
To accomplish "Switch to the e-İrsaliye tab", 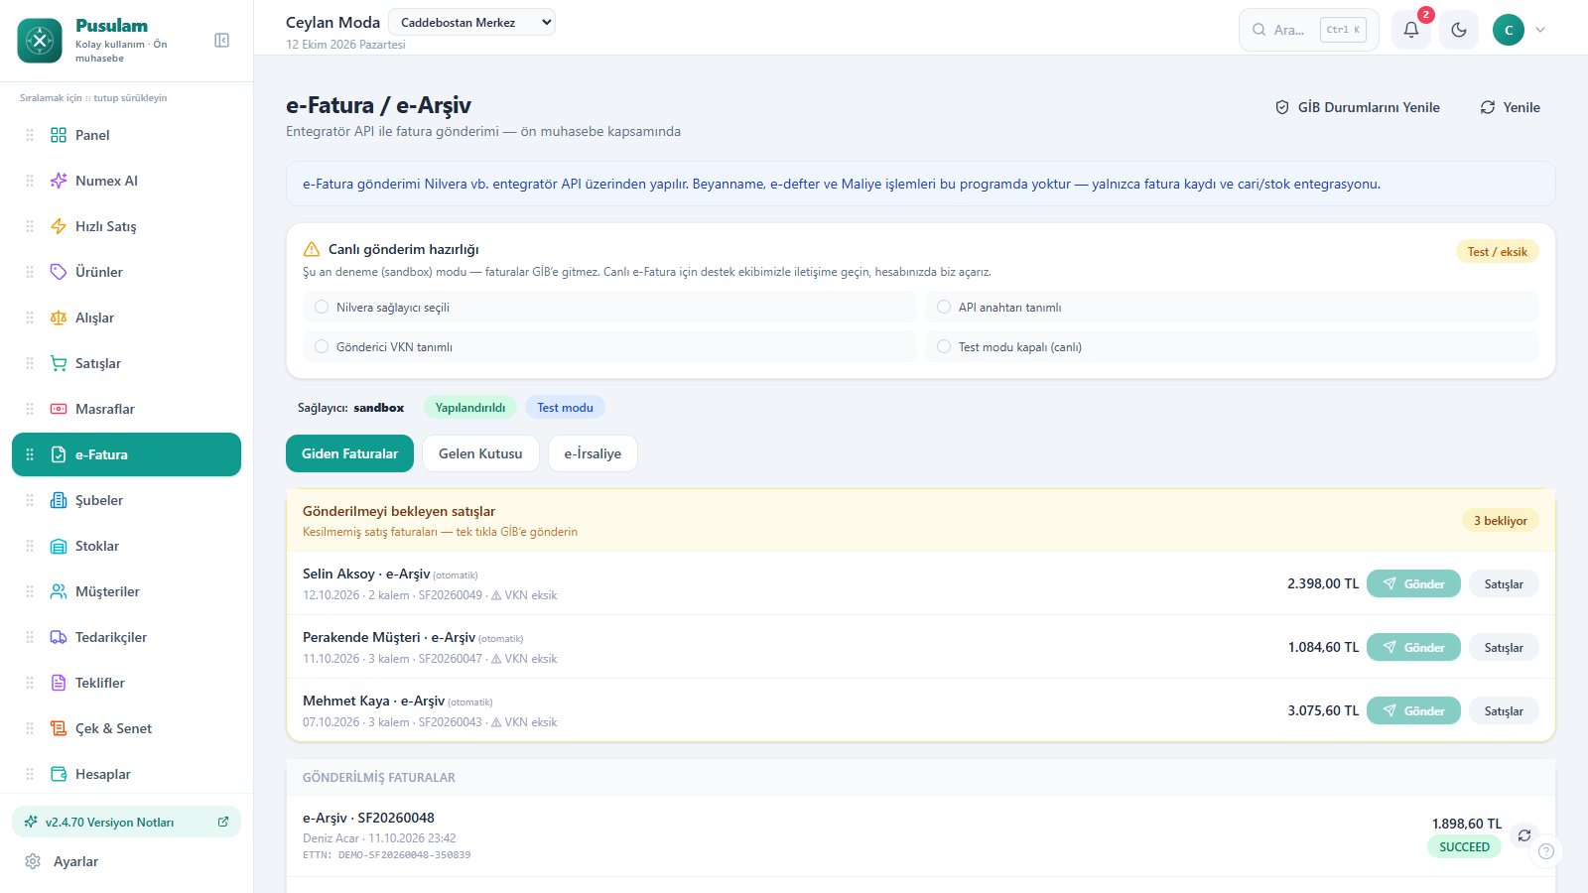I will [x=593, y=453].
